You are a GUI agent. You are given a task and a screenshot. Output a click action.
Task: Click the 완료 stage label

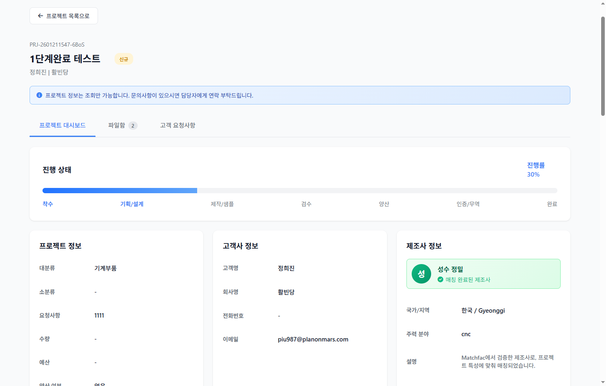552,204
